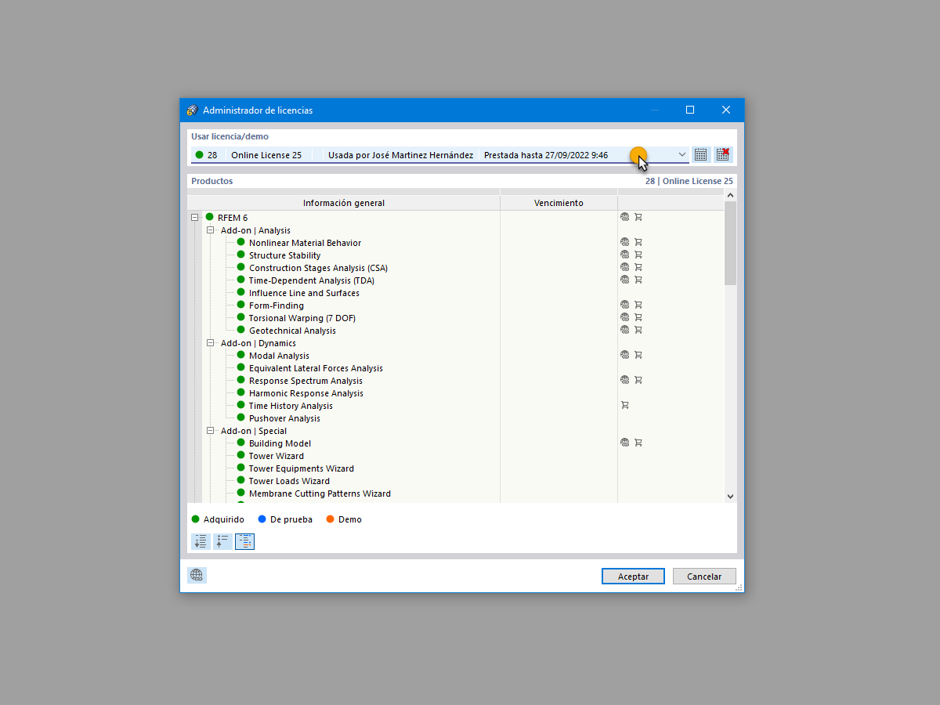Click the scrollbar down arrow

pos(730,496)
